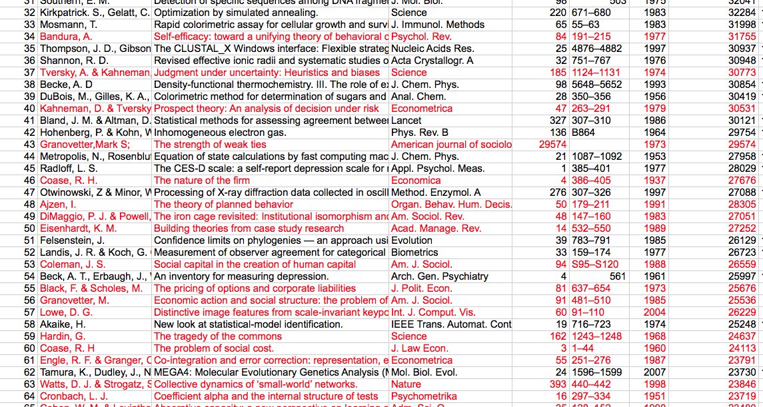
Task: Select Shannon, R. D. author cell
Action: 95,61
